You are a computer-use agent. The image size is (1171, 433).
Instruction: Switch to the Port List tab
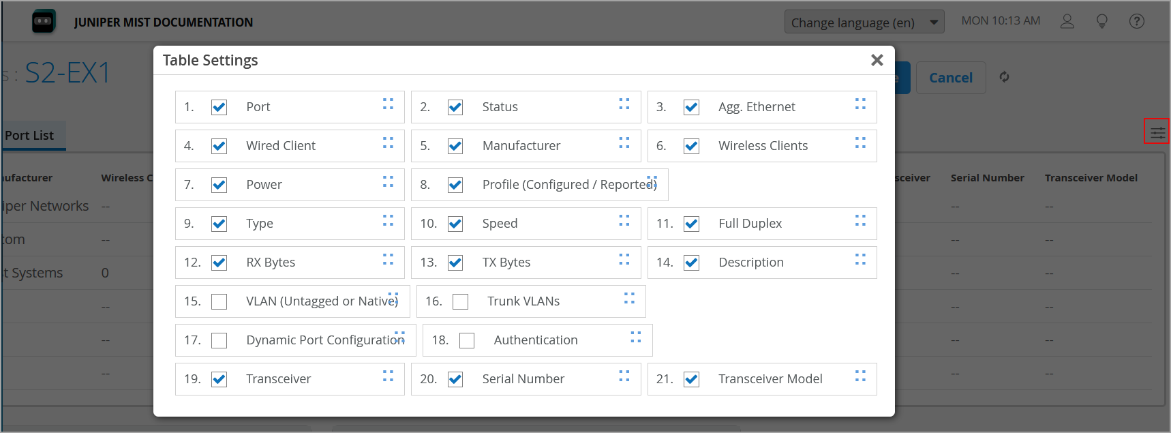[x=29, y=136]
